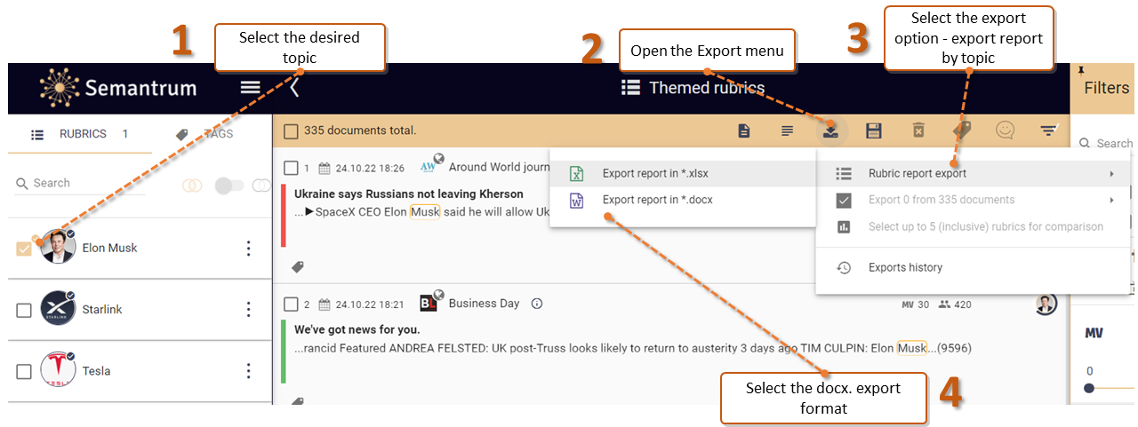This screenshot has height=427, width=1138.
Task: Click the delete trash icon in toolbar
Action: (918, 130)
